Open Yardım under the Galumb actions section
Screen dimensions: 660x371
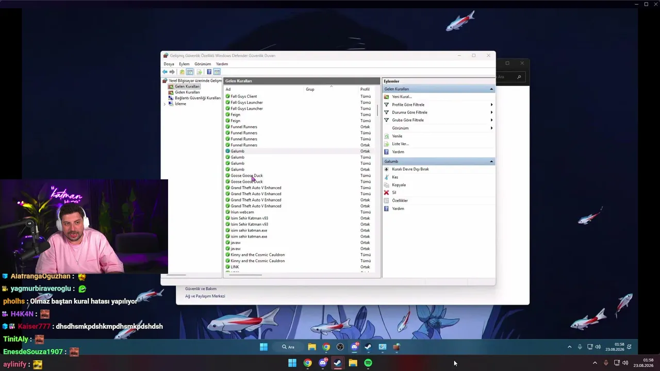(x=398, y=209)
